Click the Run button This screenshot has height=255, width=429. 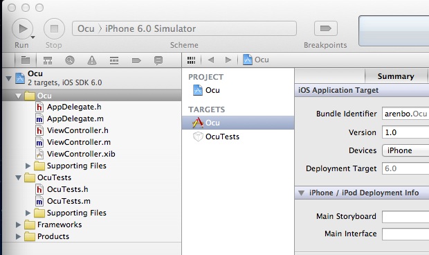[22, 28]
